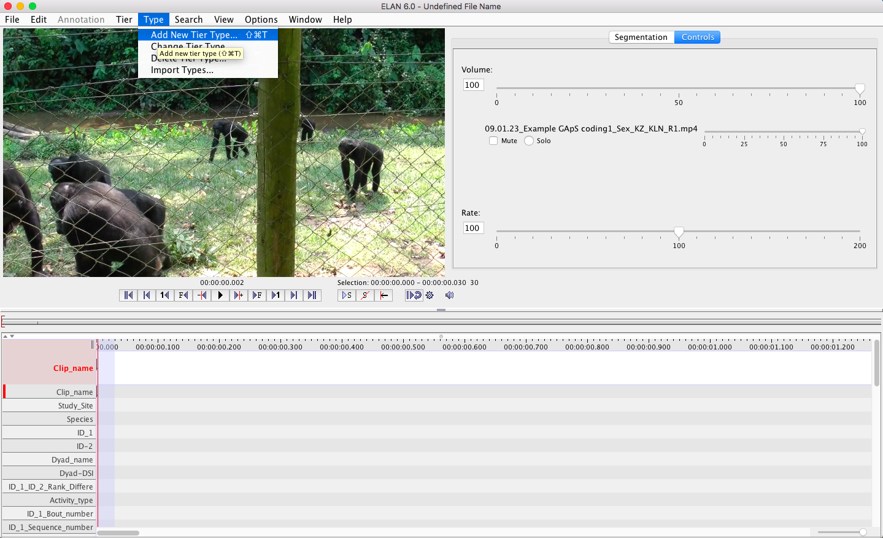Screen dimensions: 883x538
Task: Click the Volume value field
Action: 473,85
